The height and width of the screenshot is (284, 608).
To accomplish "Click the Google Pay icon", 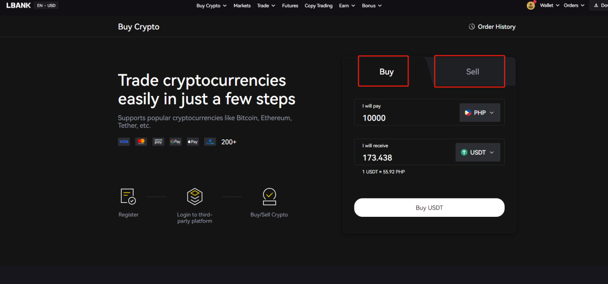I will pos(175,142).
